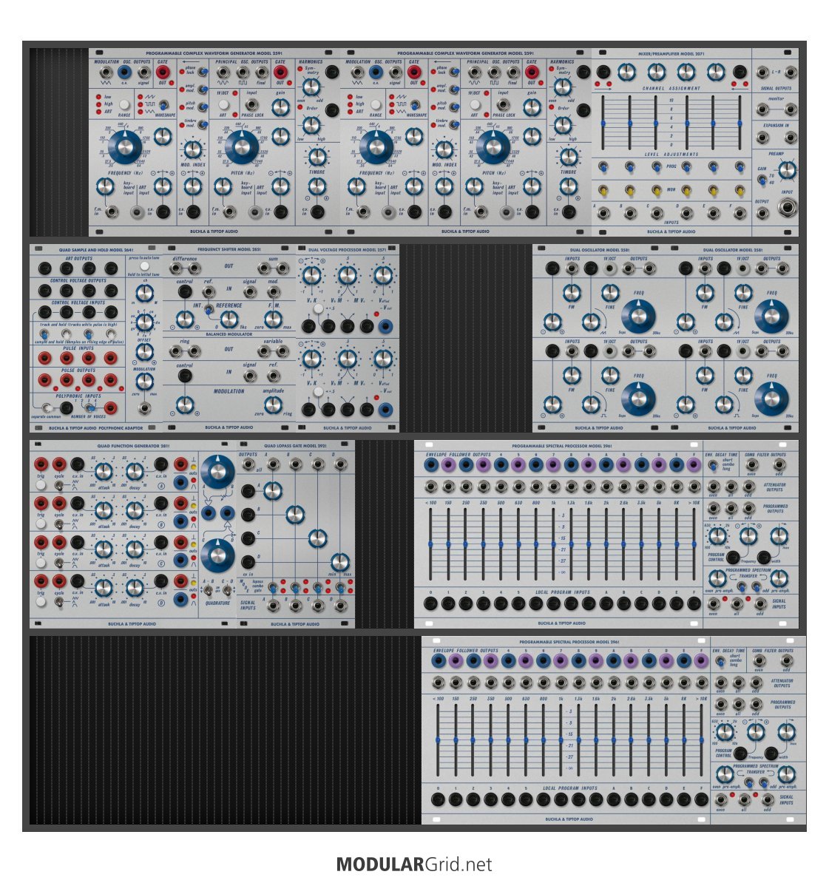Screen dimensions: 829x880
Task: Click the "FREQUENCY SHIFTER MODEL 285t" title
Action: 229,250
